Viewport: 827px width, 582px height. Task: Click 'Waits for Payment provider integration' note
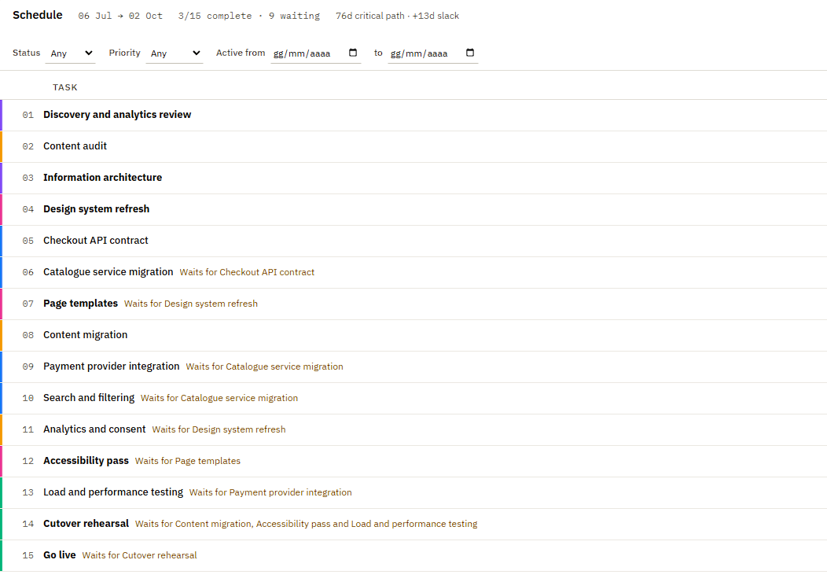coord(270,492)
